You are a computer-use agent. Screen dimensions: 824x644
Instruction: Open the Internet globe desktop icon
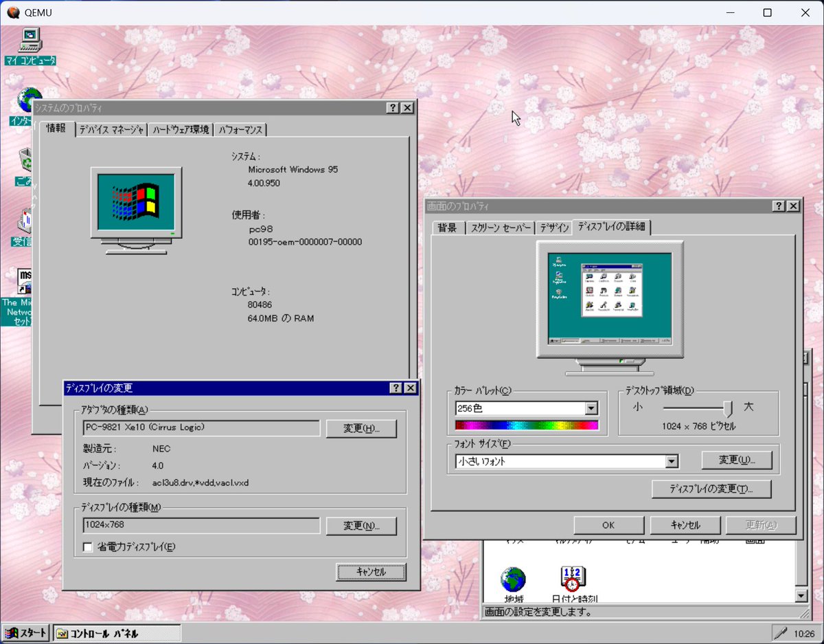point(27,100)
